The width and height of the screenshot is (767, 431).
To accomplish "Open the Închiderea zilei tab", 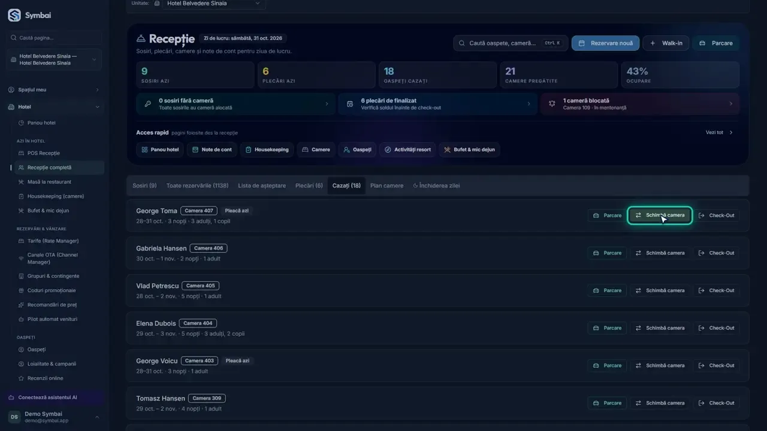I will point(437,186).
